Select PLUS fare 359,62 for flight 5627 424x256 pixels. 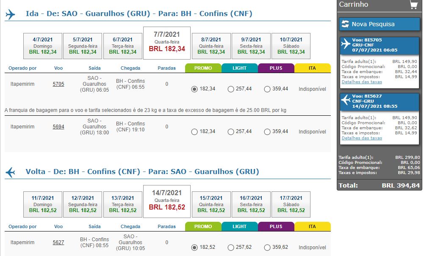pos(267,248)
